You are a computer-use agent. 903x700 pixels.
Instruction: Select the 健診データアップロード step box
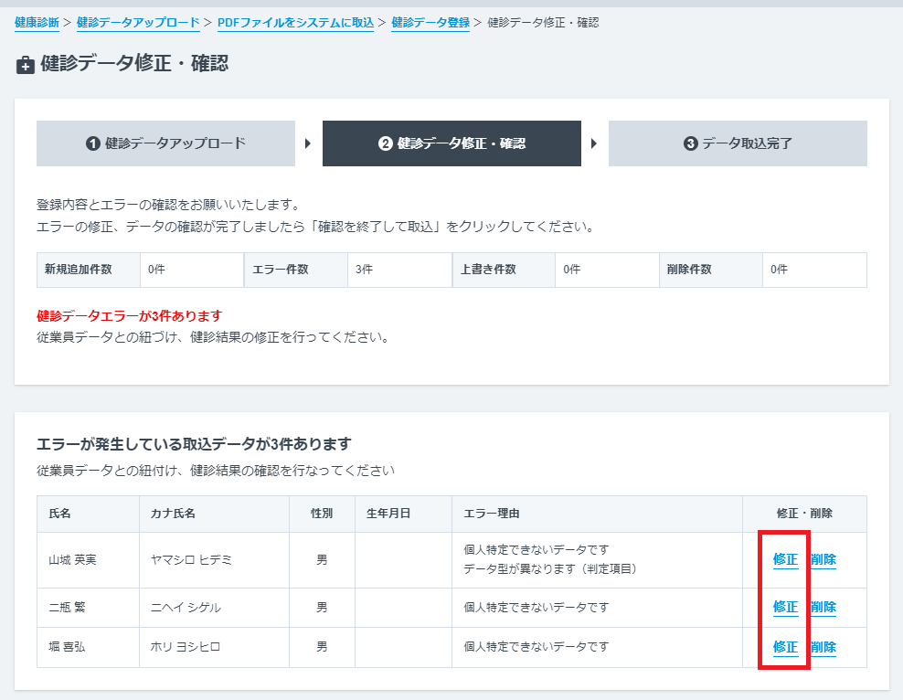click(165, 143)
